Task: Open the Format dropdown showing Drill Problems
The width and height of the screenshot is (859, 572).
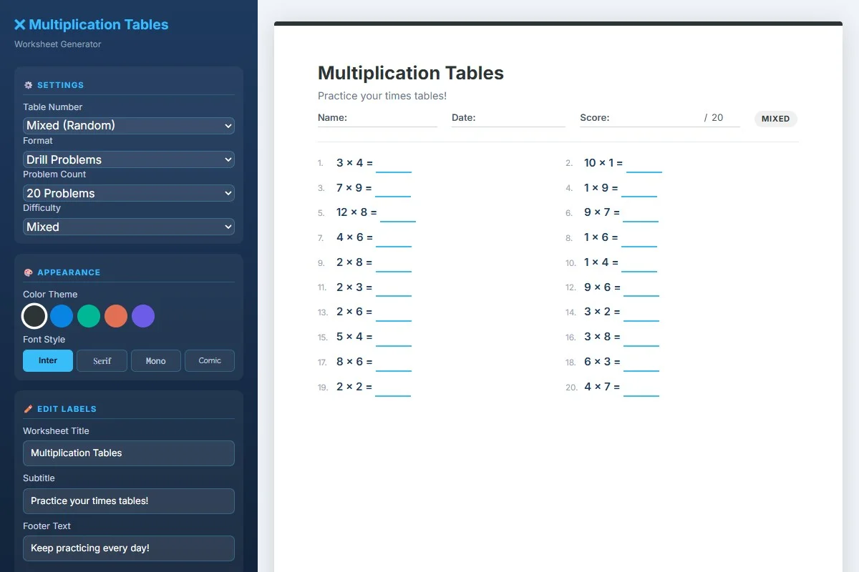Action: 129,159
